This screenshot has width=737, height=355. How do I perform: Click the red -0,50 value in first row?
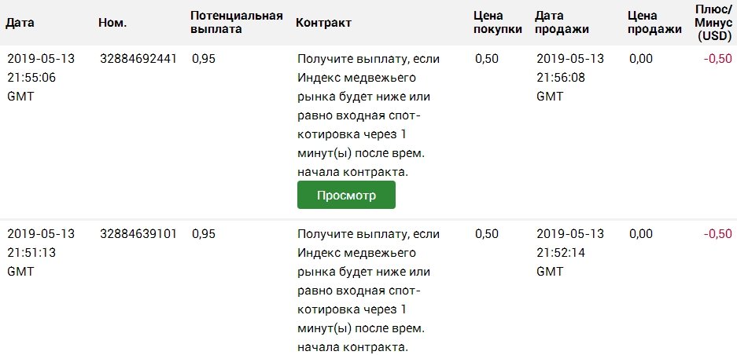717,59
